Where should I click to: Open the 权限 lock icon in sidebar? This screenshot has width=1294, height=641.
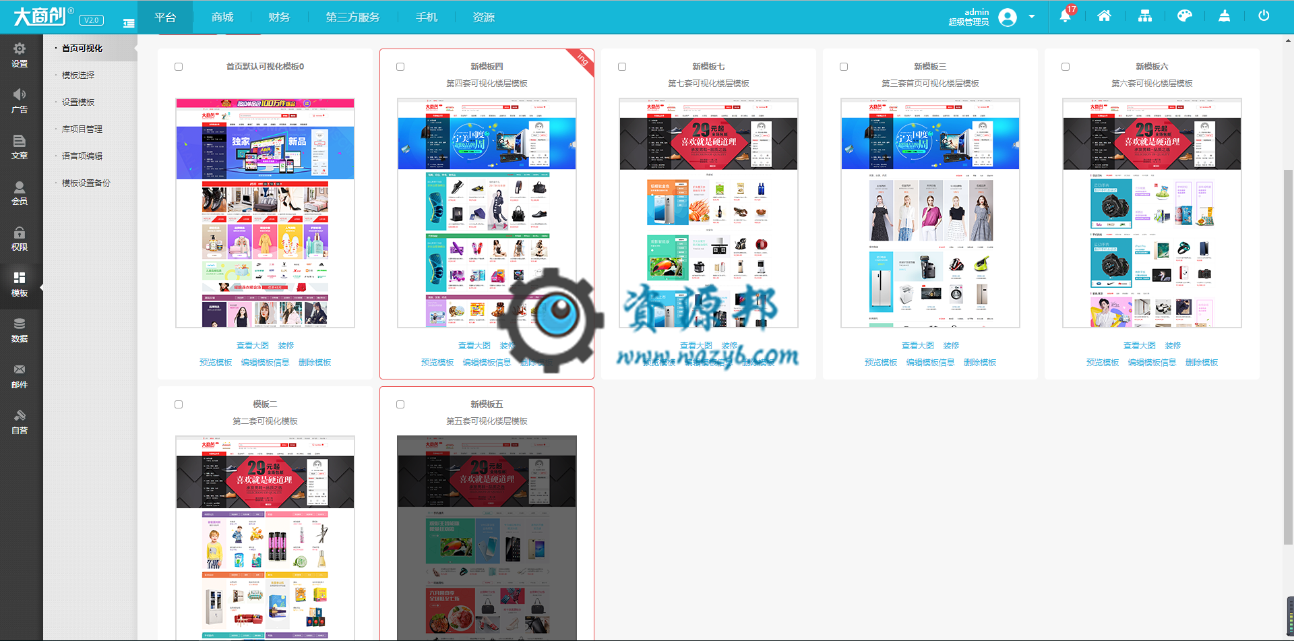20,232
